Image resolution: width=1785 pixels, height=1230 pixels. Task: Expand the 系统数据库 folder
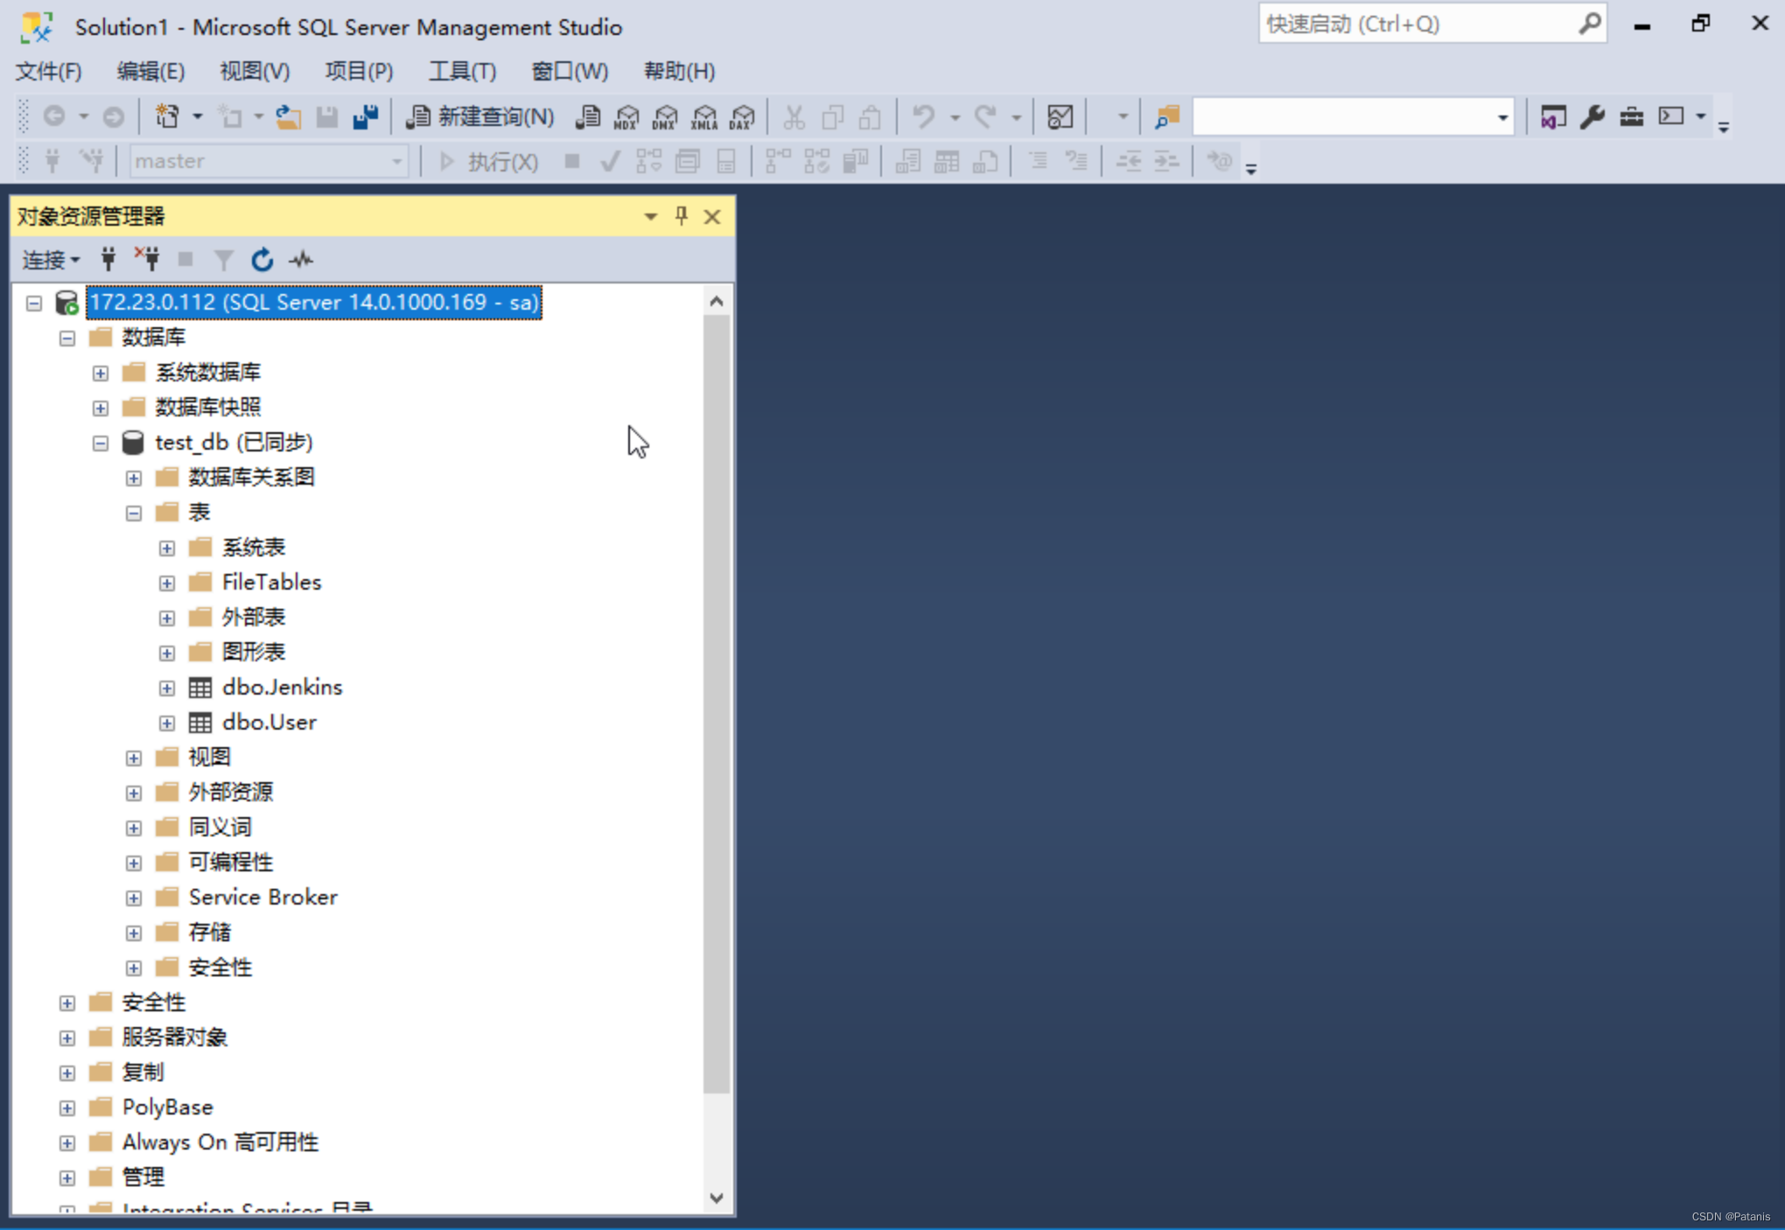click(x=100, y=374)
